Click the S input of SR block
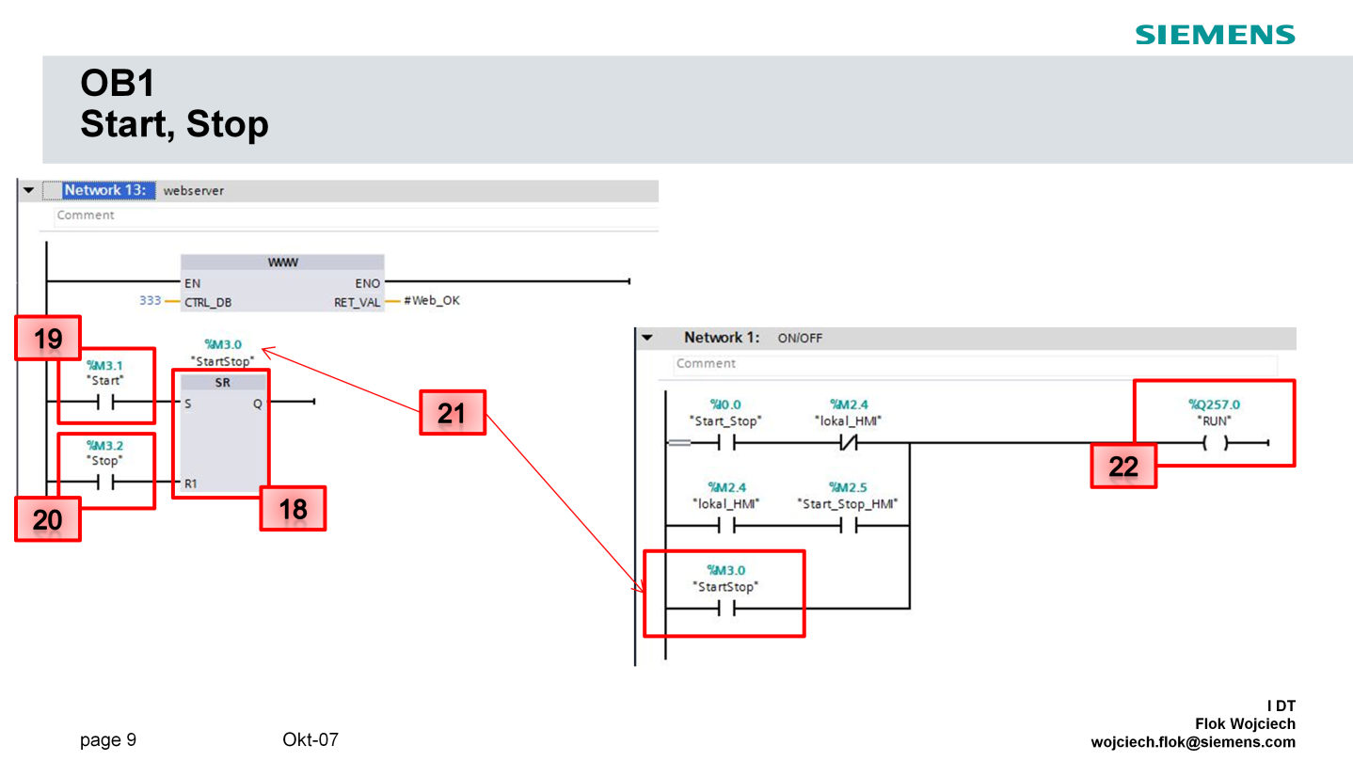The image size is (1353, 761). point(188,404)
